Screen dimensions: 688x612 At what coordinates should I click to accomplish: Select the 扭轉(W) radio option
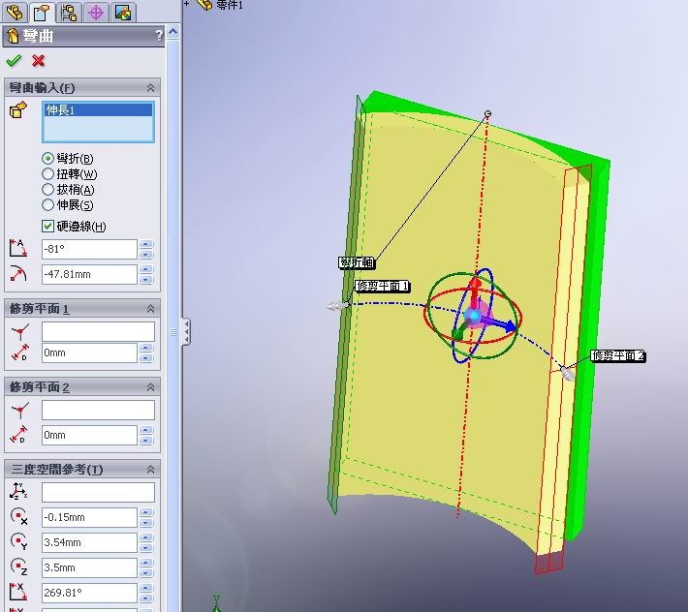point(47,174)
